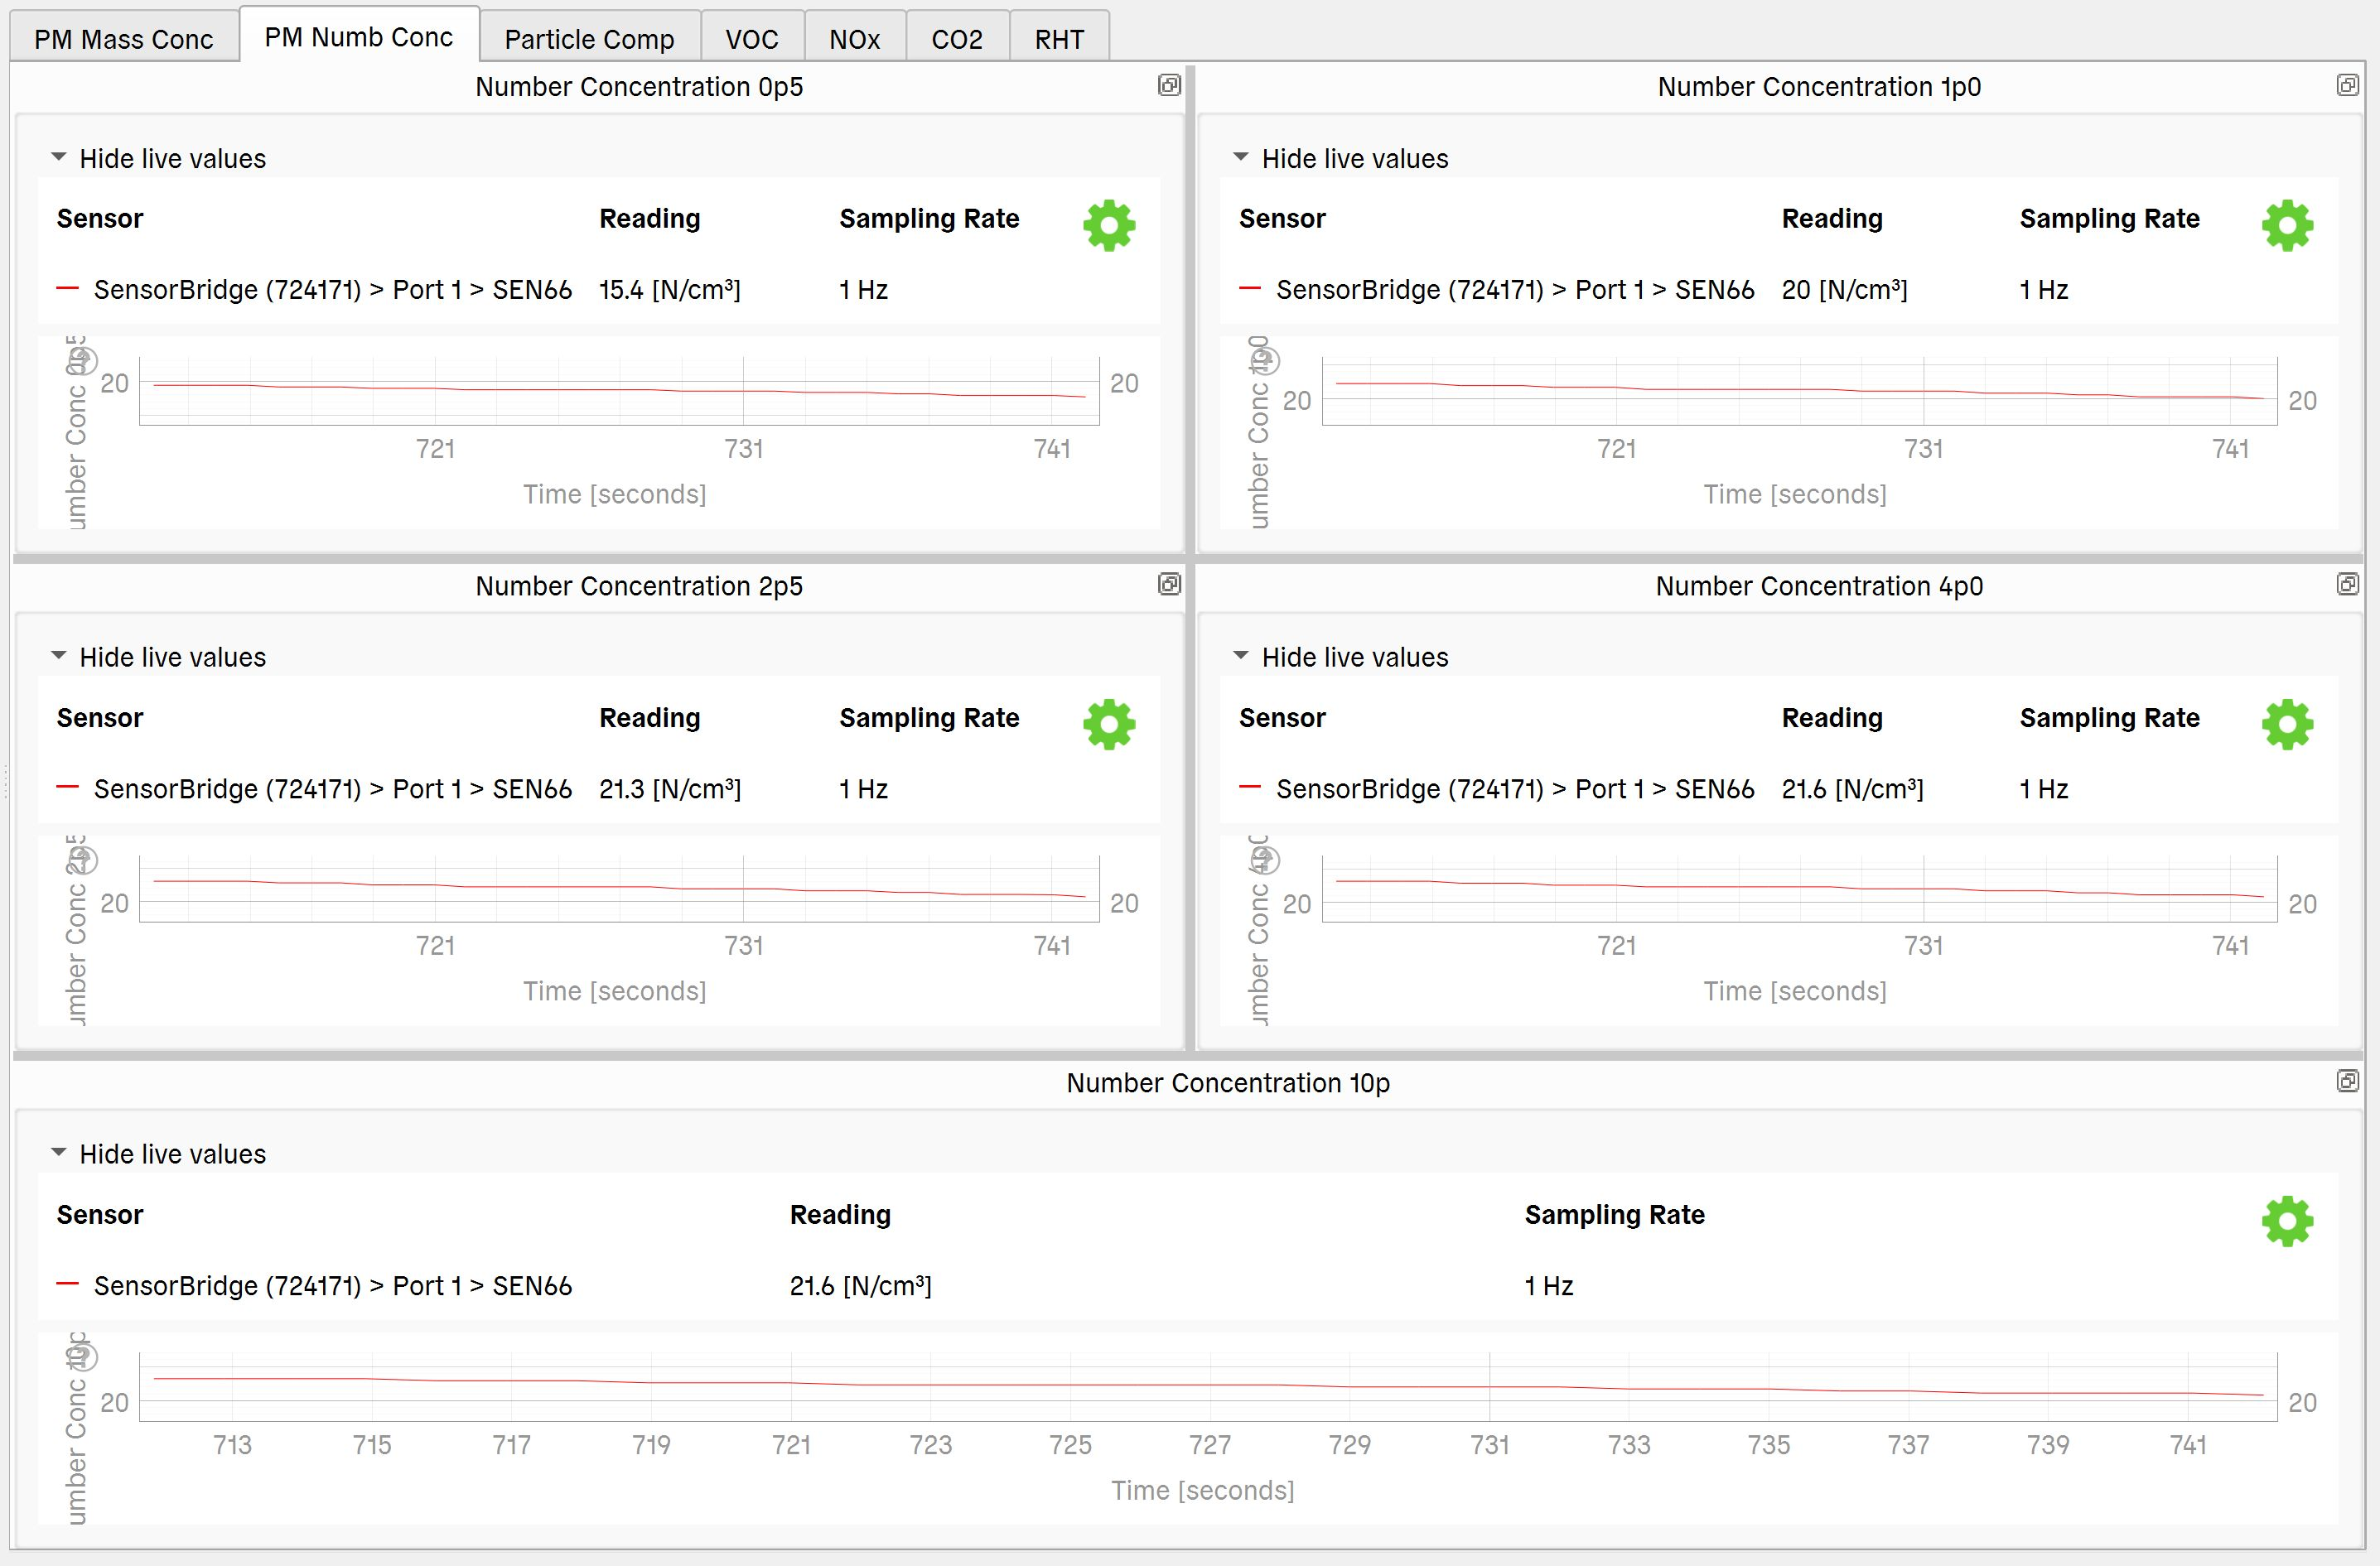Open the Particle Comp tab

589,39
